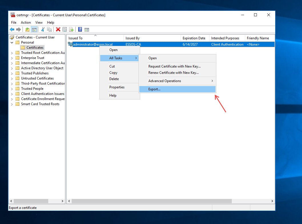Collapse the Personal tree node
The image size is (302, 224).
[12, 42]
